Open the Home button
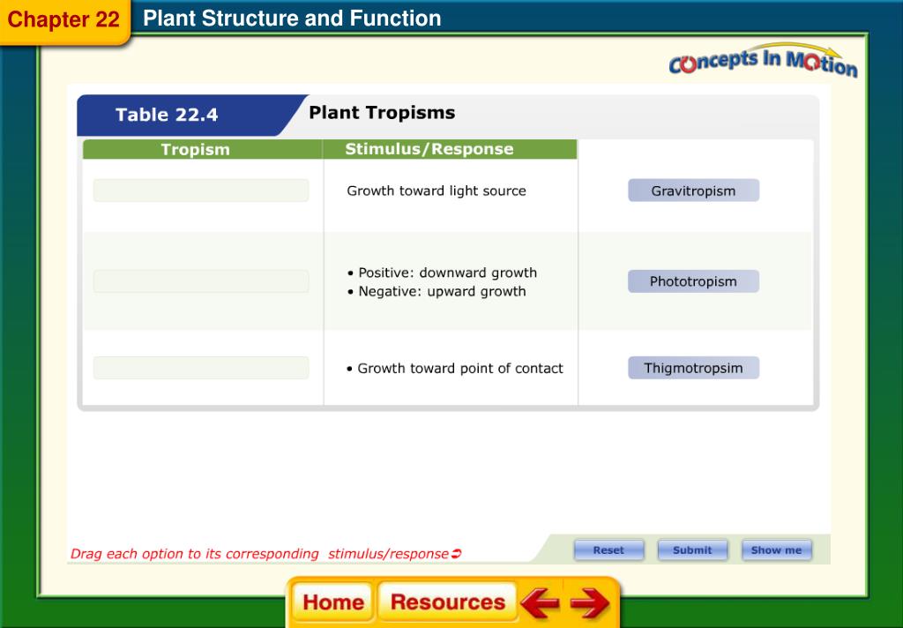The width and height of the screenshot is (903, 628). point(332,602)
